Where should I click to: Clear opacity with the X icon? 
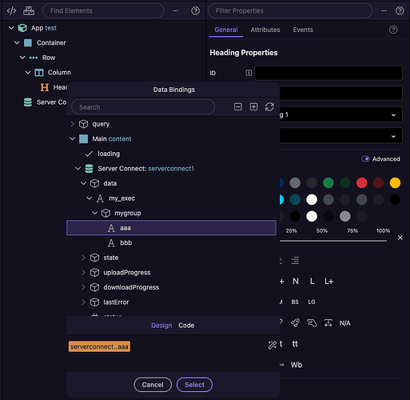(400, 238)
